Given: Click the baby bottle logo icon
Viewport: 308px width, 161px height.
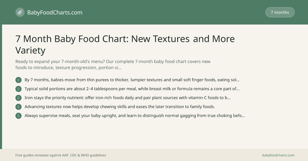Looking at the screenshot, I should (20, 12).
